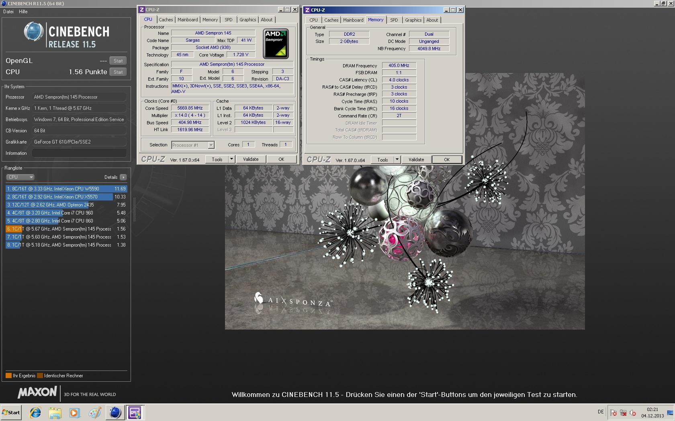Click the Cinebench title bar icon
This screenshot has height=421, width=675.
point(4,3)
